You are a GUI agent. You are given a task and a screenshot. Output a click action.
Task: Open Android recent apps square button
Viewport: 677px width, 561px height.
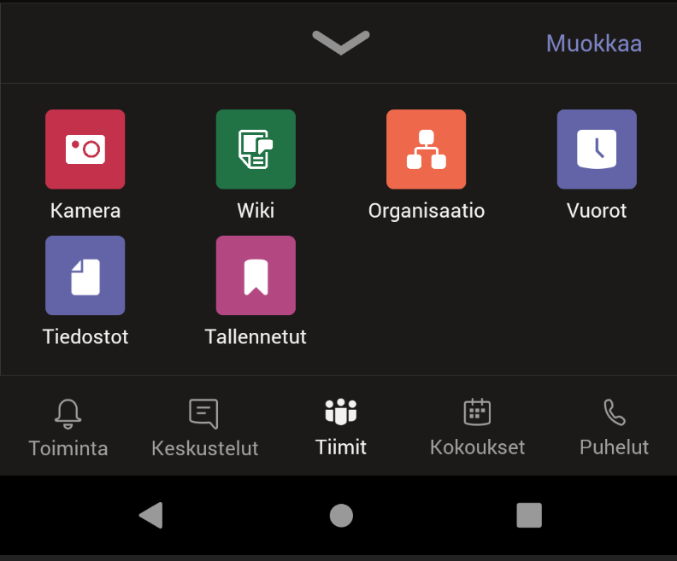(x=529, y=515)
